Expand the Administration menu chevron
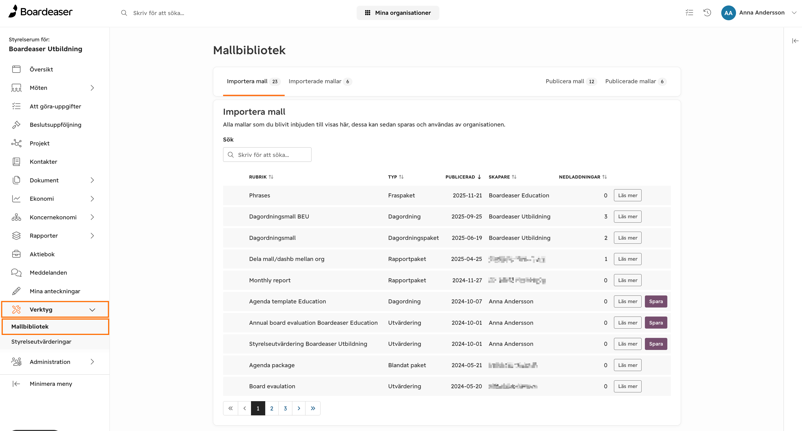802x431 pixels. [92, 362]
